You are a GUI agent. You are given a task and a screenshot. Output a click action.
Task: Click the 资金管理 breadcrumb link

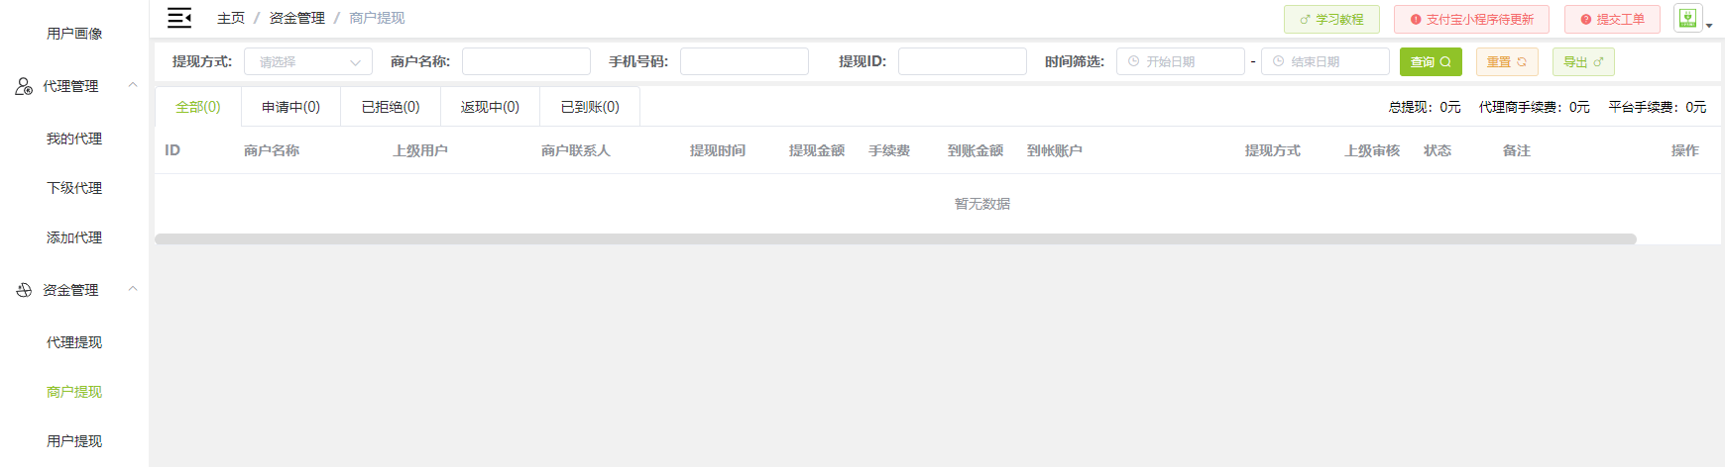pyautogui.click(x=296, y=18)
